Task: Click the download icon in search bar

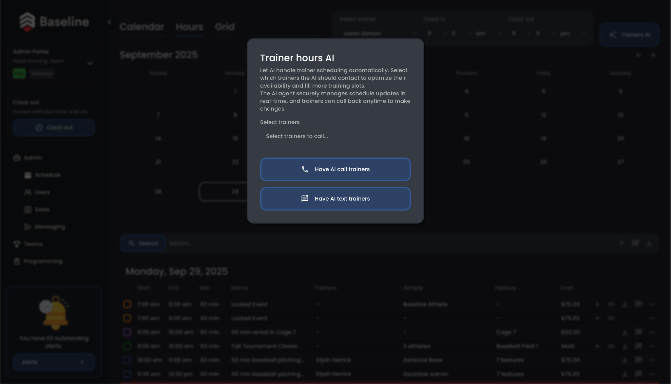Action: tap(649, 243)
